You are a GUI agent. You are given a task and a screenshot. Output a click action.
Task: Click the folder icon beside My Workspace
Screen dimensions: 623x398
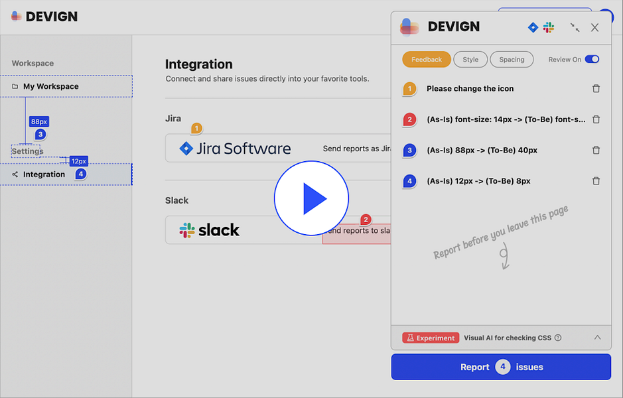(15, 86)
